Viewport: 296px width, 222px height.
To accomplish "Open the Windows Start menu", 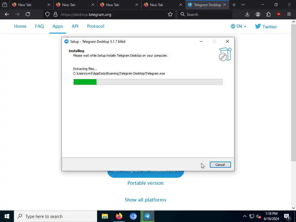I will click(x=7, y=216).
